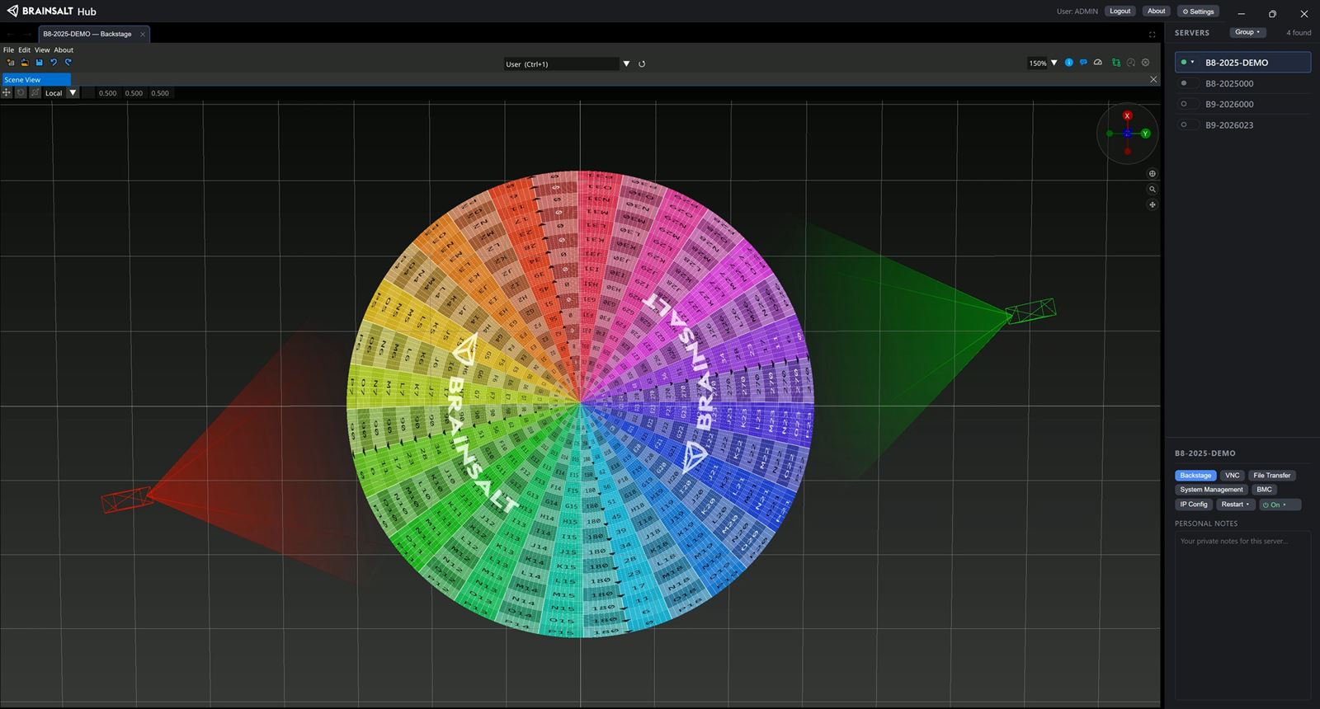This screenshot has width=1320, height=709.
Task: Click the B8-2025-DEMO green status dot
Action: pos(1184,63)
